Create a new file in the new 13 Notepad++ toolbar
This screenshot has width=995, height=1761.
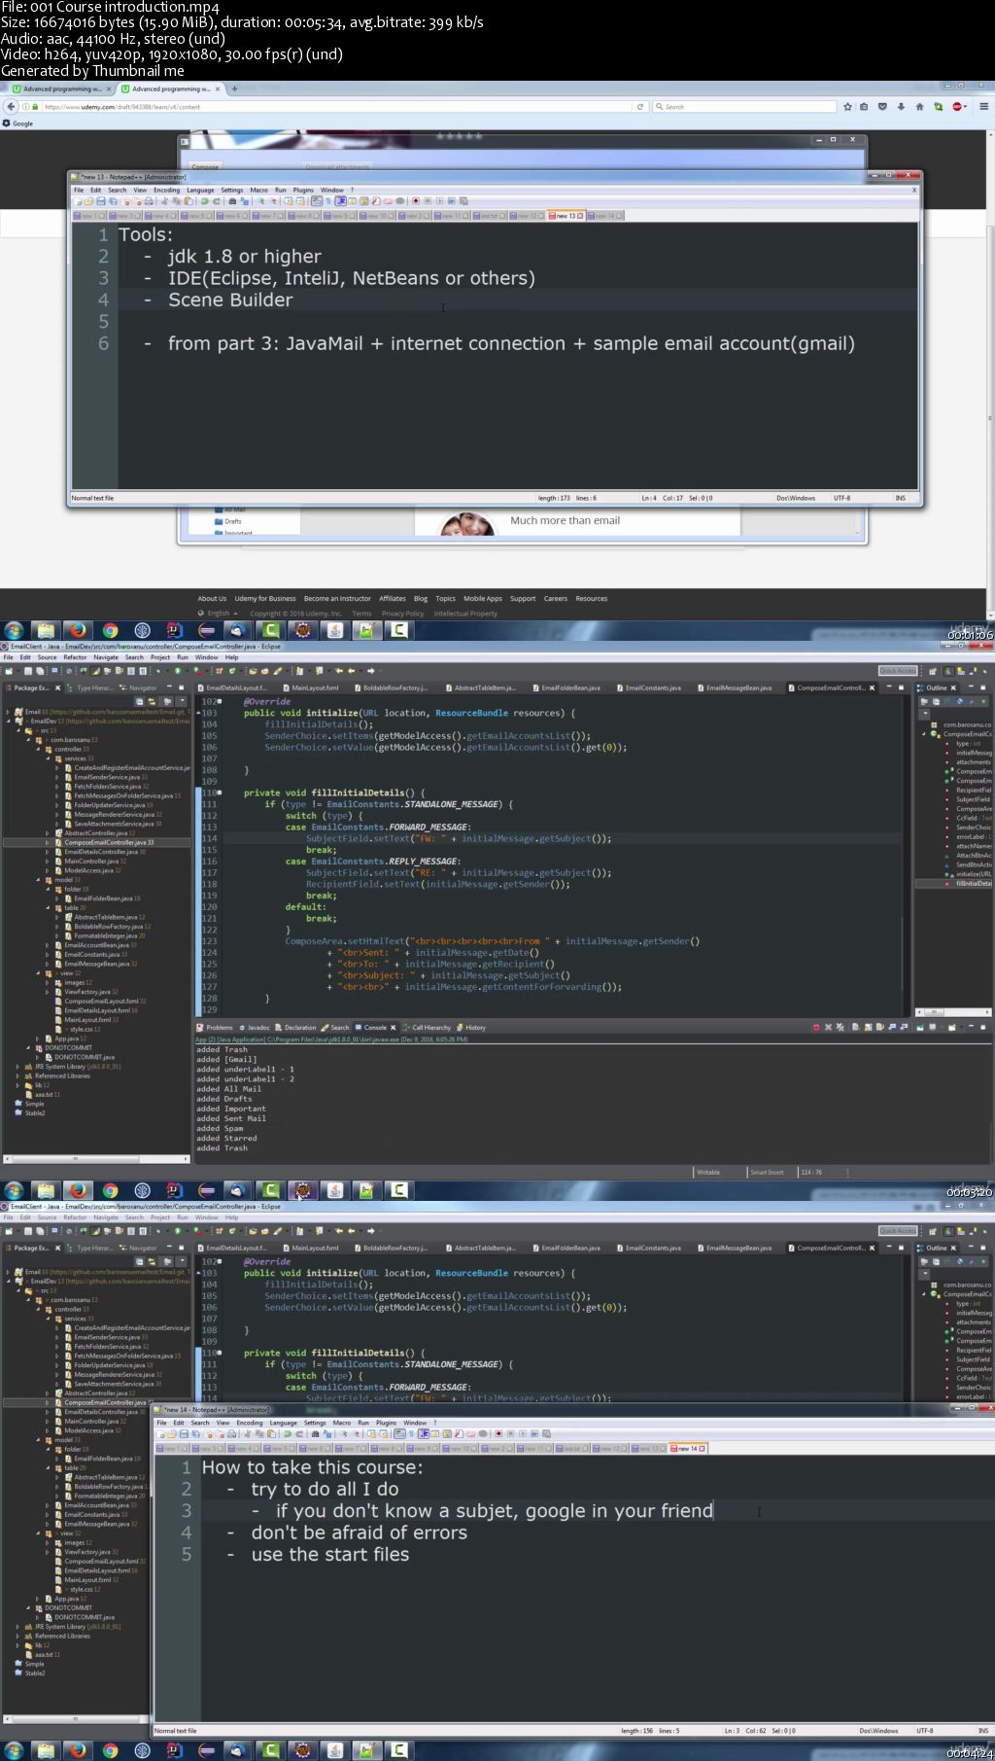(x=78, y=201)
